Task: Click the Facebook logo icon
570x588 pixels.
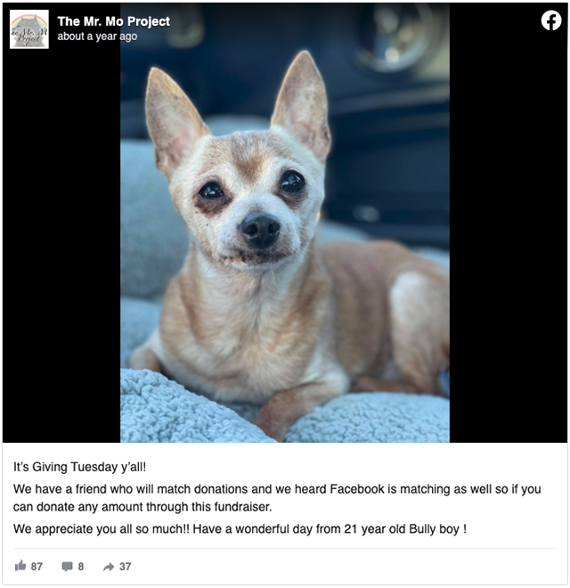Action: coord(551,20)
